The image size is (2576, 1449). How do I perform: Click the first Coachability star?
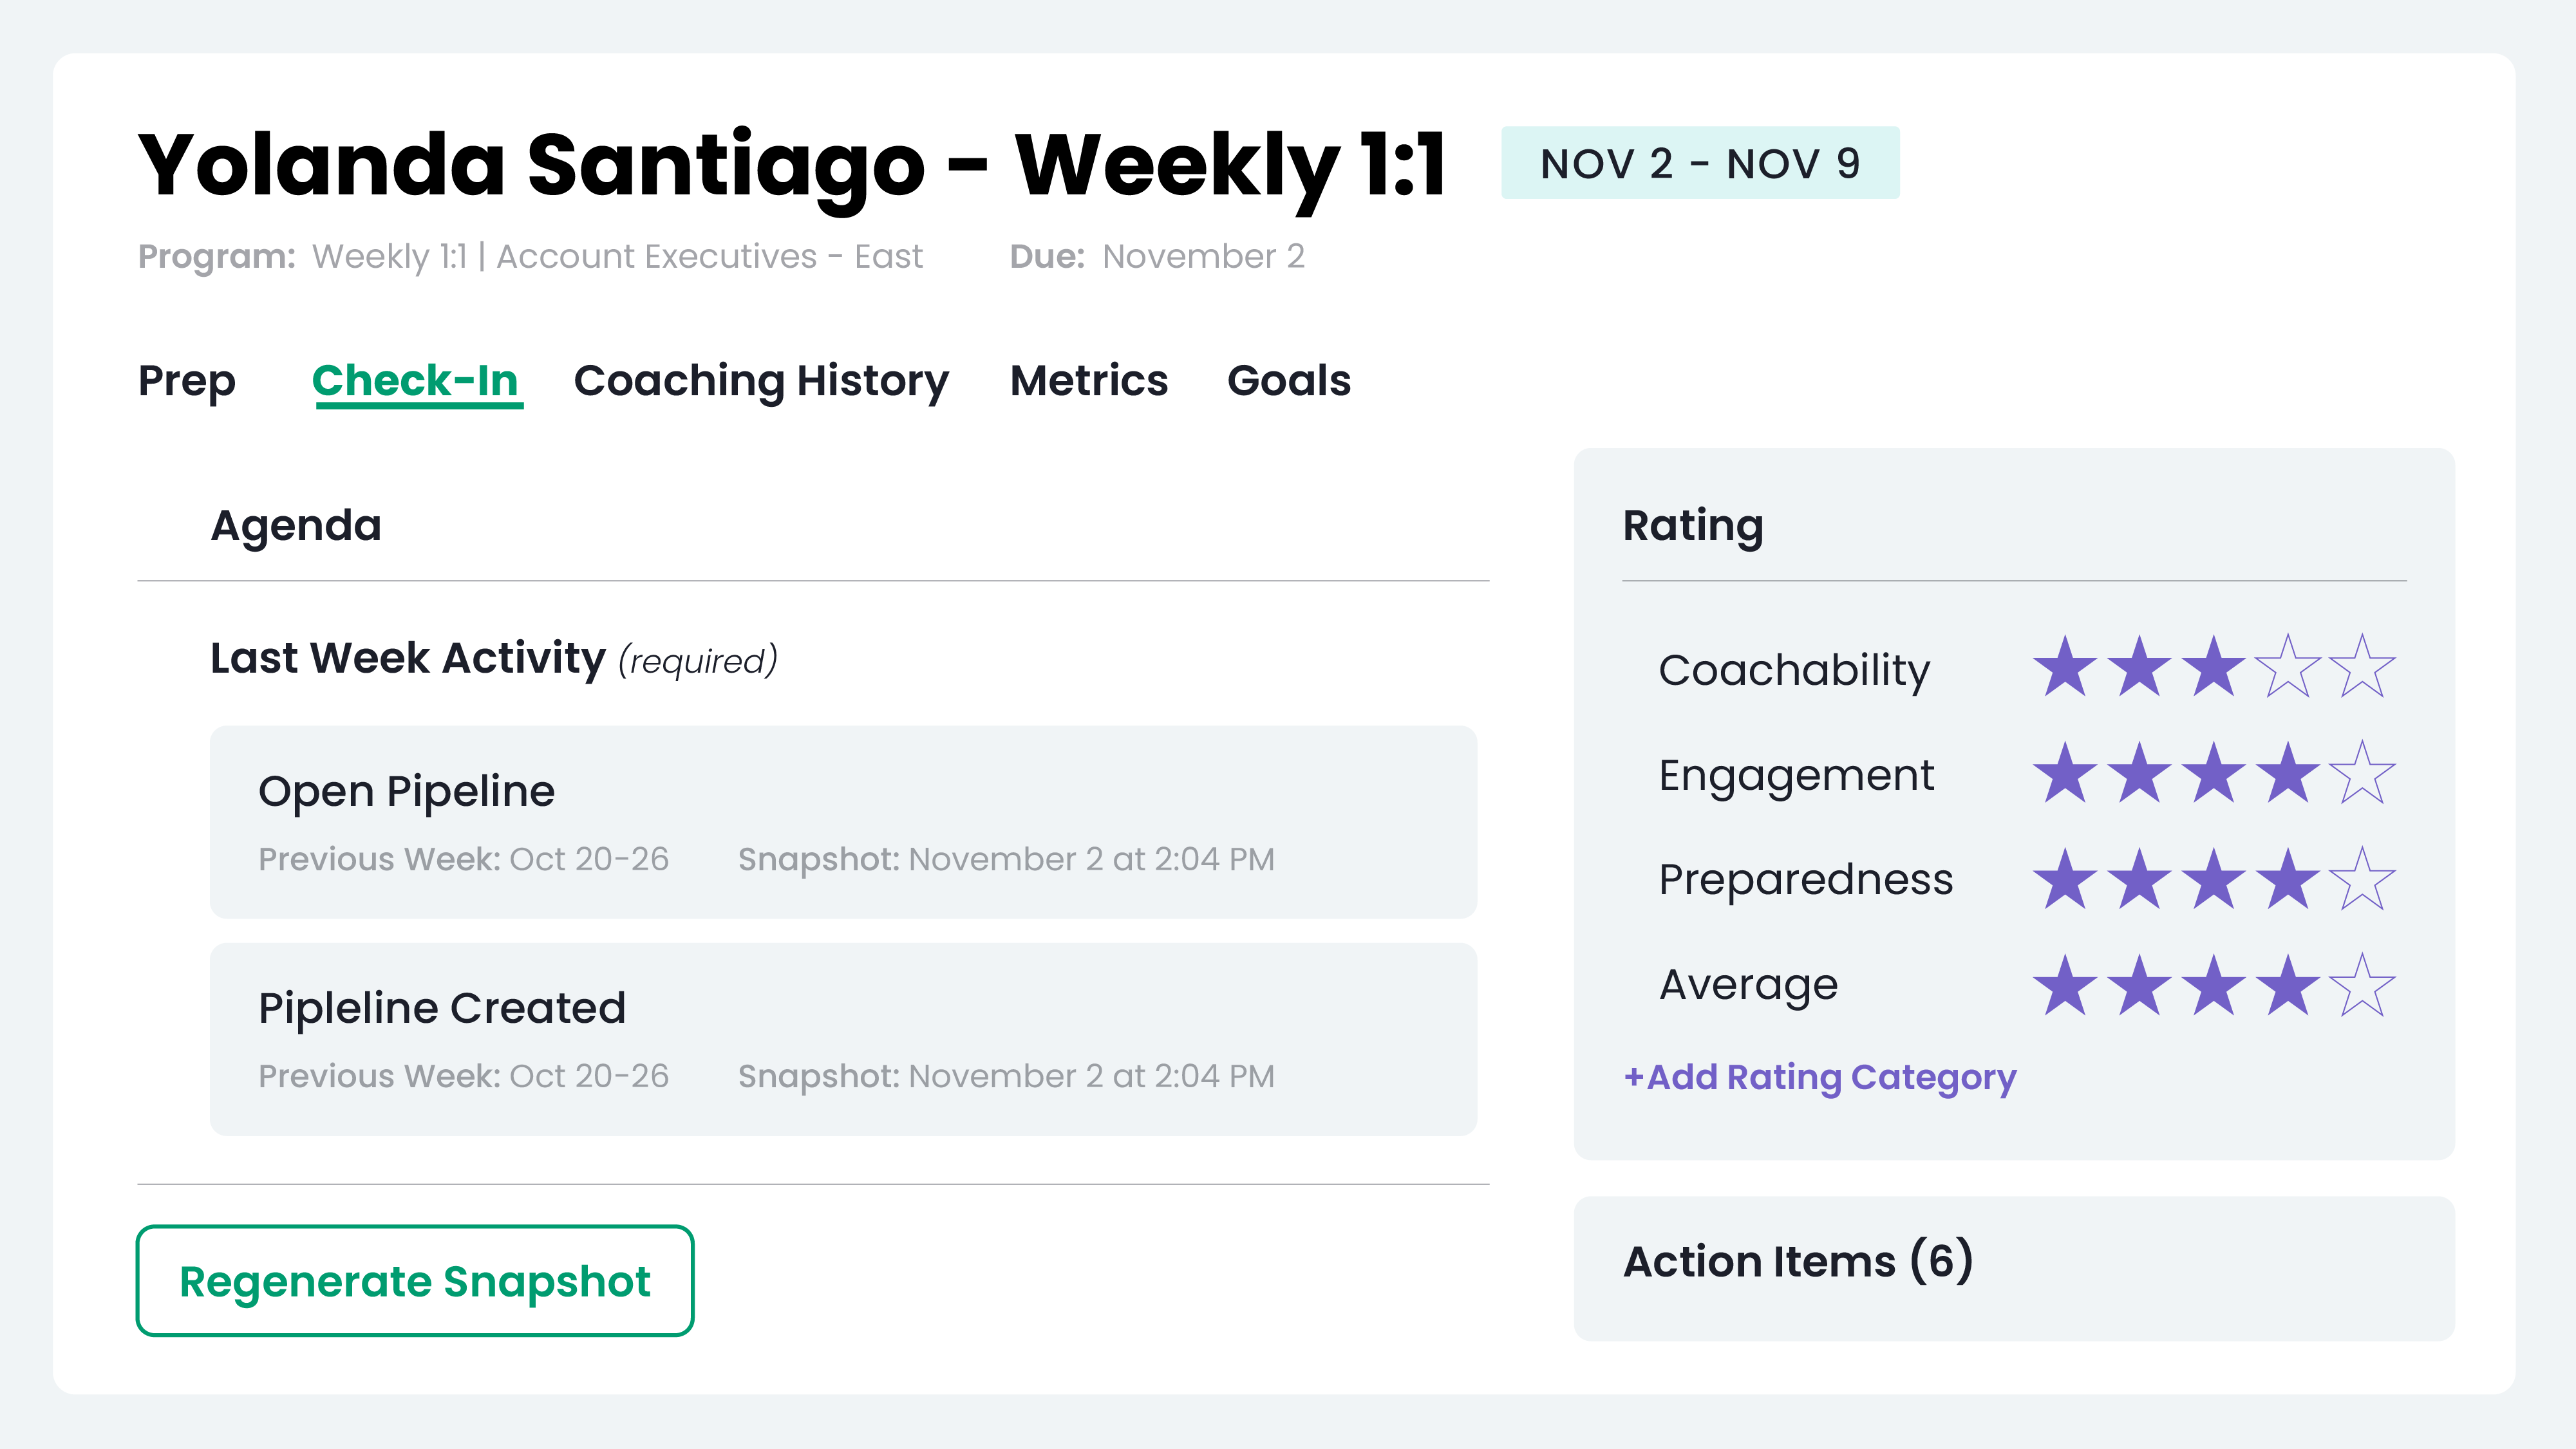click(2065, 667)
